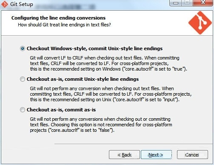Go back with the Back button
The height and width of the screenshot is (165, 214).
[124, 155]
